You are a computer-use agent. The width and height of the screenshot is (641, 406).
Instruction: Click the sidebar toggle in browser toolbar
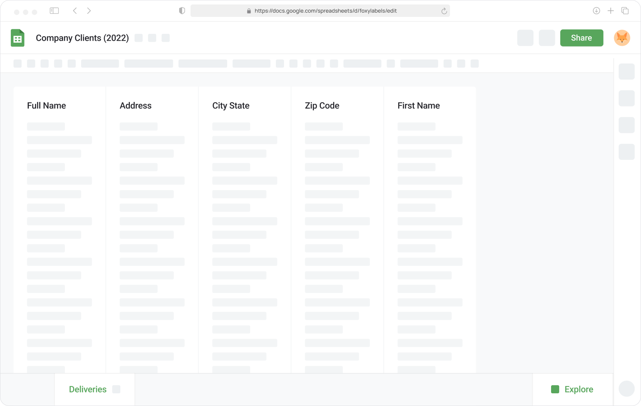tap(54, 10)
